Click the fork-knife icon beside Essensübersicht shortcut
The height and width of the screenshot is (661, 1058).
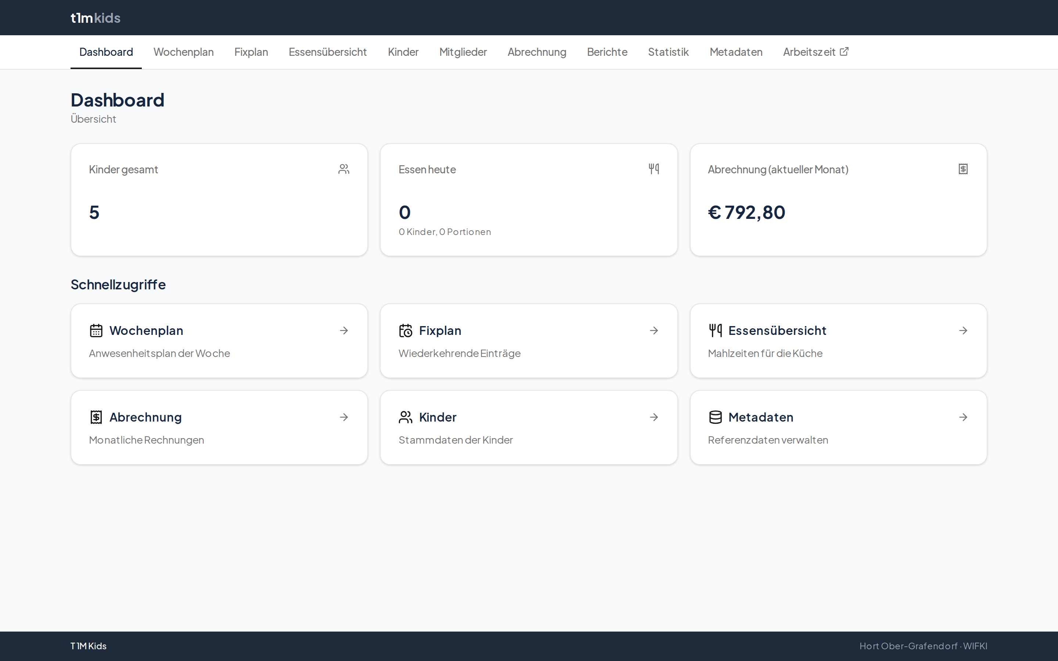coord(715,330)
